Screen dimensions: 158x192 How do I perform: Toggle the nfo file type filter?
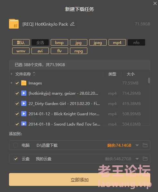(136, 42)
